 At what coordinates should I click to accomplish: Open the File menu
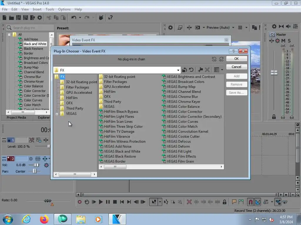[x=5, y=9]
